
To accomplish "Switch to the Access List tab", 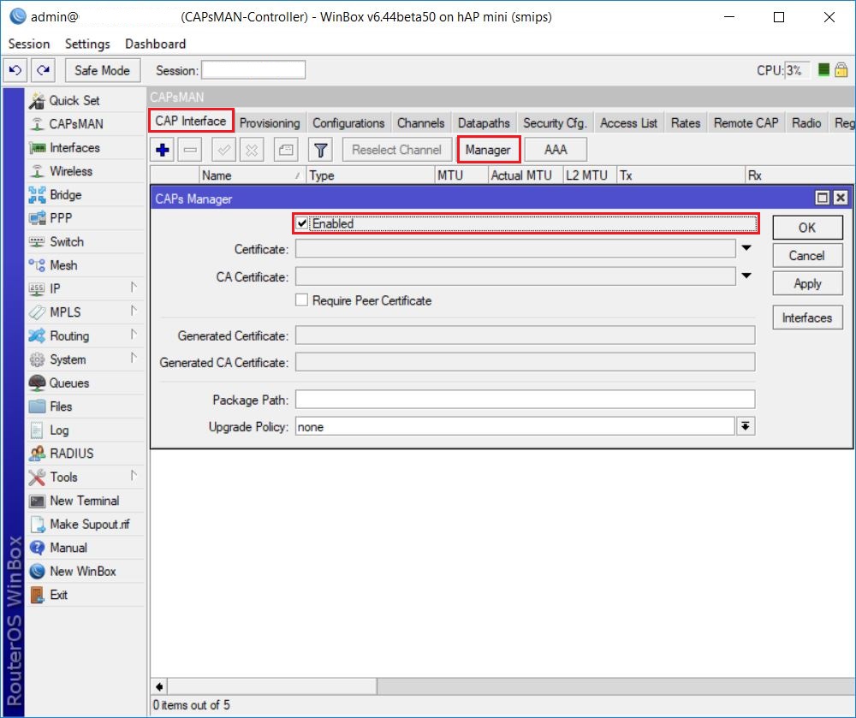I will click(x=628, y=122).
